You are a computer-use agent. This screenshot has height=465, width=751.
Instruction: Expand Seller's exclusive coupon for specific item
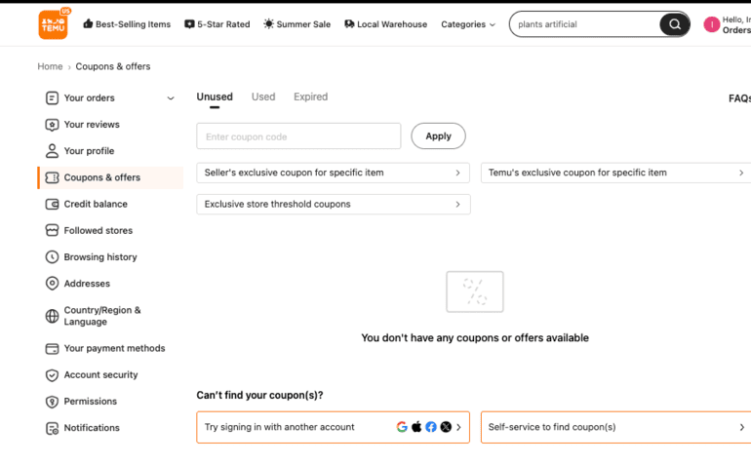pyautogui.click(x=333, y=173)
